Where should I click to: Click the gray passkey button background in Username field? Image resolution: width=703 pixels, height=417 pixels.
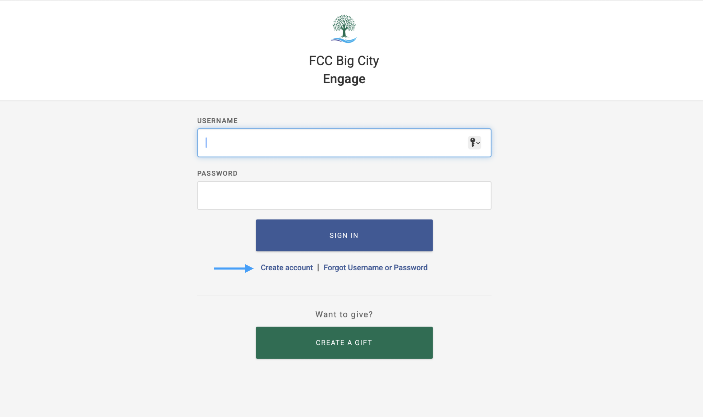pos(475,143)
